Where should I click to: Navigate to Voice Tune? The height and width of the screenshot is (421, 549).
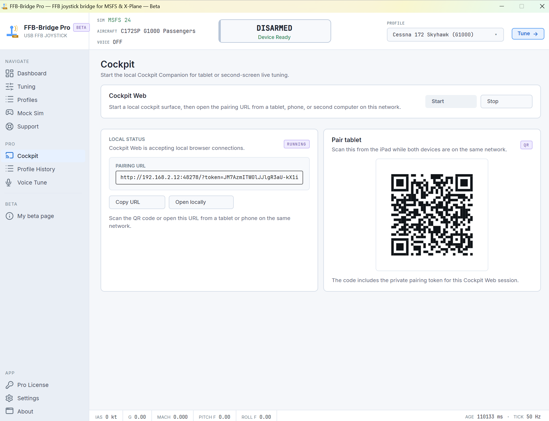(43, 182)
